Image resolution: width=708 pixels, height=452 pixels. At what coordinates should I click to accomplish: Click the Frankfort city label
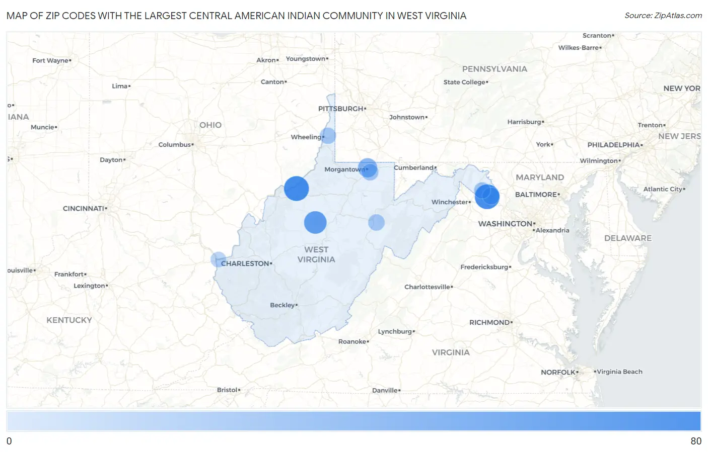69,275
